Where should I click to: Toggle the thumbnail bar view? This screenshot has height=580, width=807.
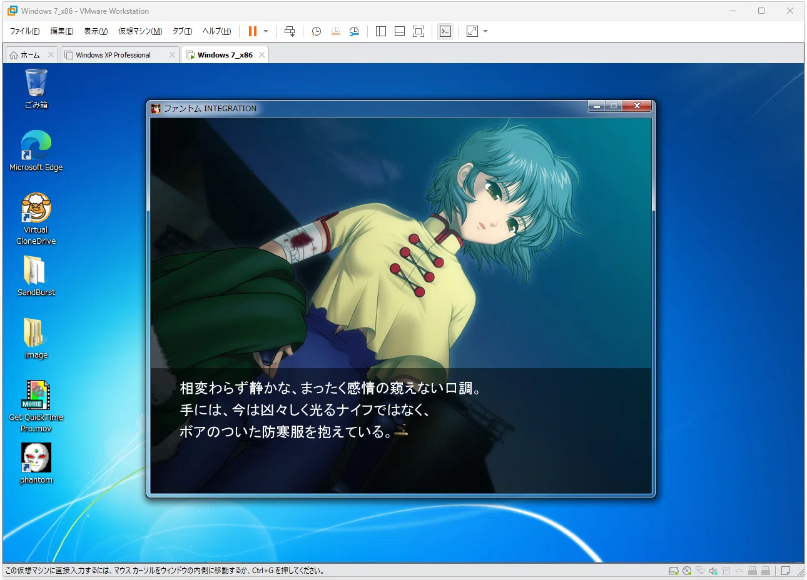[400, 31]
